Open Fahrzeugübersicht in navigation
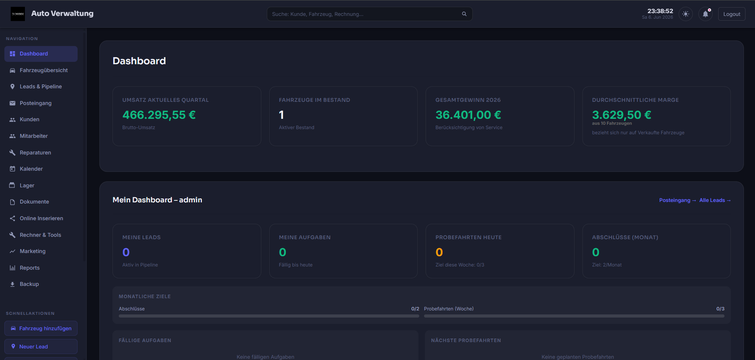The image size is (755, 360). click(41, 70)
